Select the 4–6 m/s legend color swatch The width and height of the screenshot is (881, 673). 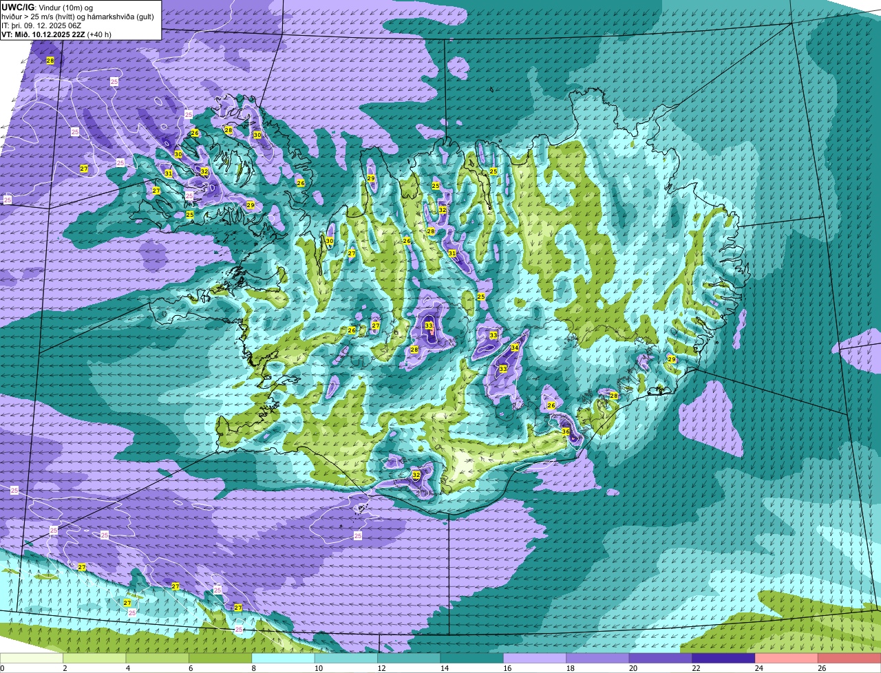pos(158,658)
